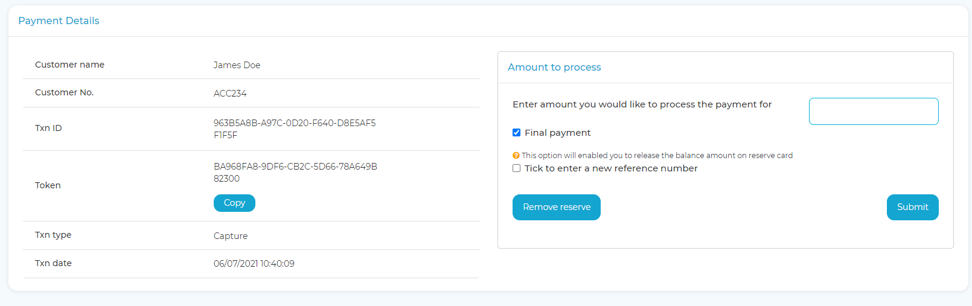Select the customer name James Doe
The width and height of the screenshot is (972, 306).
pyautogui.click(x=237, y=65)
